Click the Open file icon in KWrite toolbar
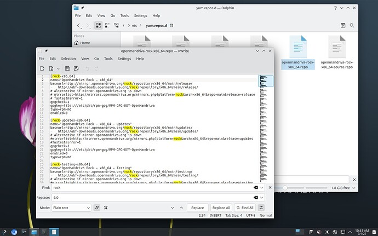The image size is (378, 236). 51,68
